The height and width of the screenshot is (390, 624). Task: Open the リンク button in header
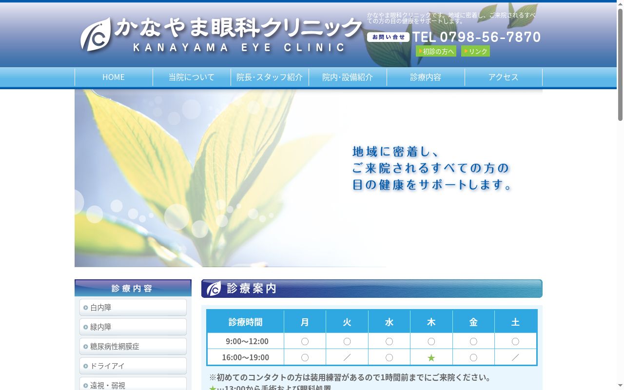point(475,51)
